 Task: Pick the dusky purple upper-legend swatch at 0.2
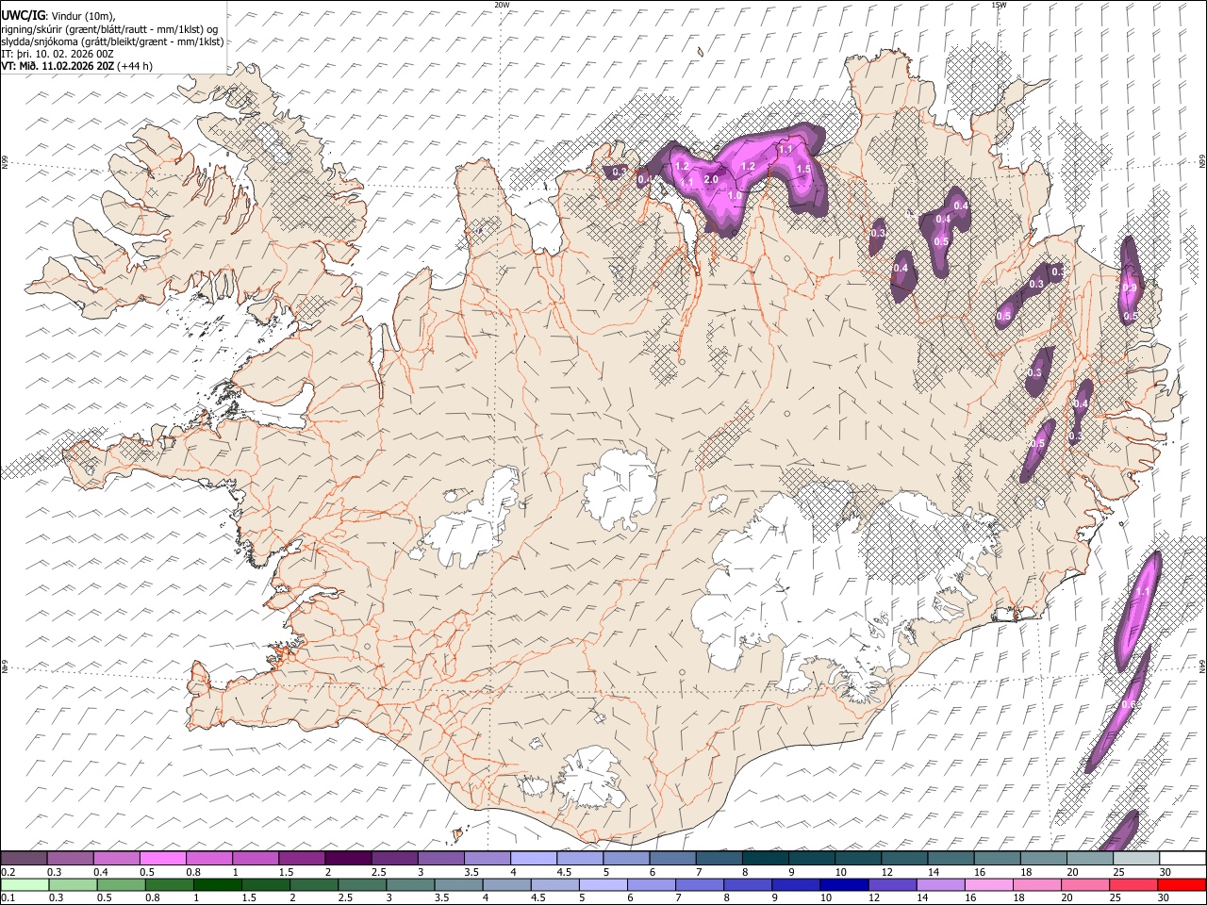[x=25, y=859]
